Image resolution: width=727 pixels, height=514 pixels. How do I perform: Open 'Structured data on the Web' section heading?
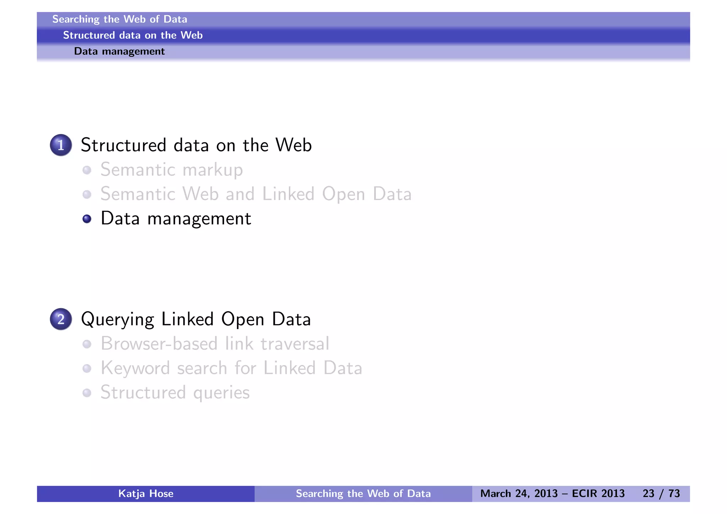(196, 145)
